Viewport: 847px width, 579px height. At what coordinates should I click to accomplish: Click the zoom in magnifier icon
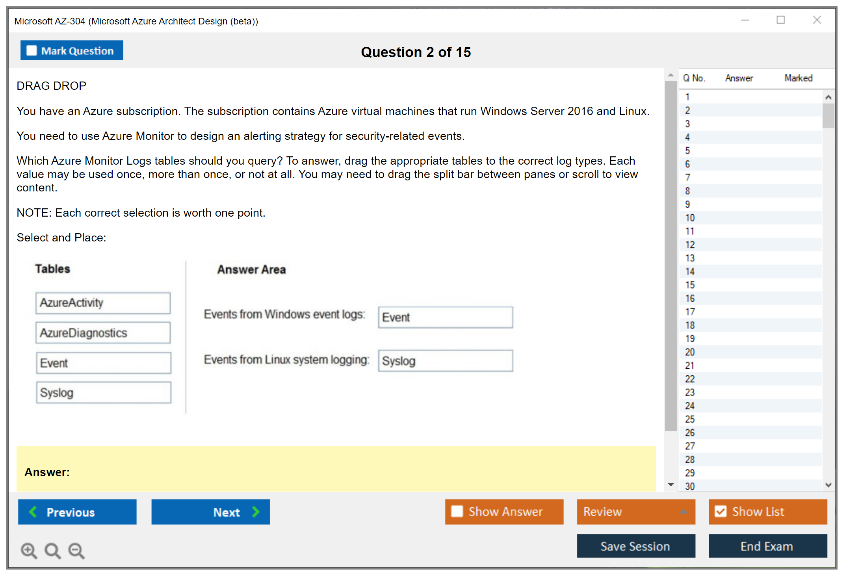point(29,550)
